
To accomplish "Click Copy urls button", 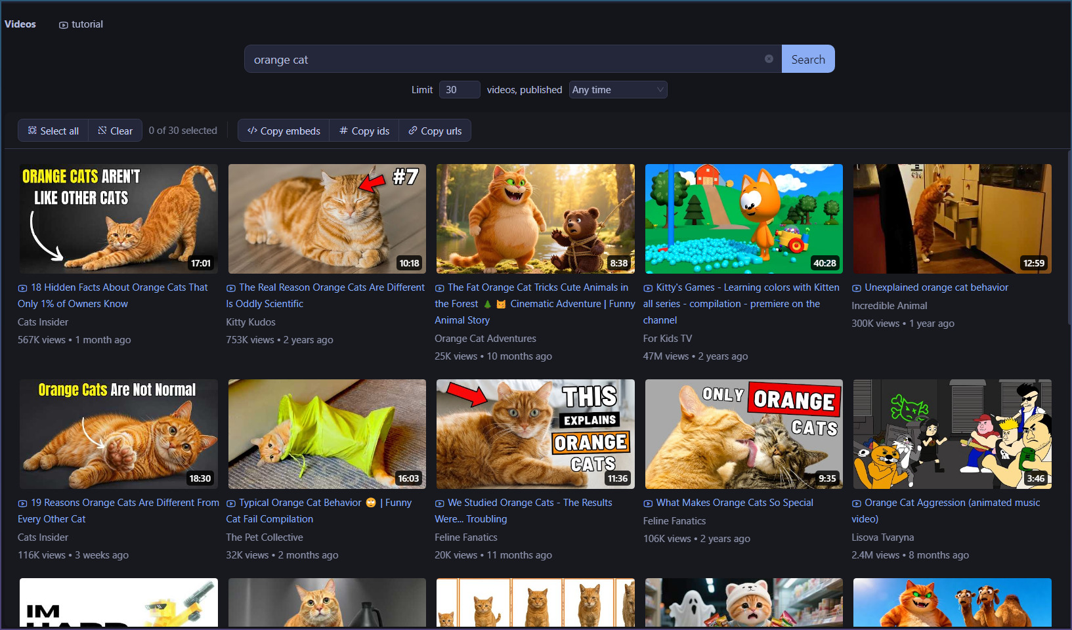I will click(x=435, y=131).
